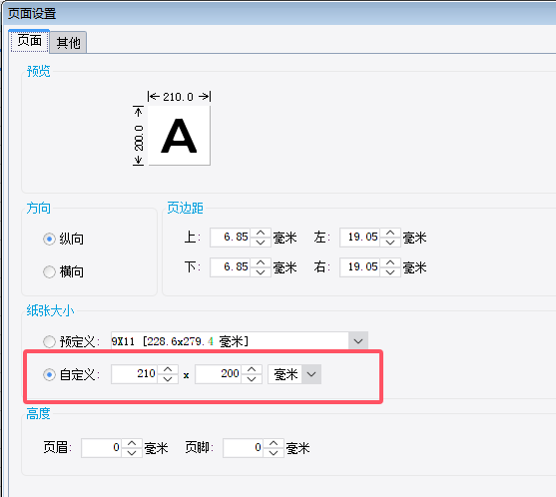Select 横向 orientation radio button
This screenshot has height=497, width=556.
(49, 271)
